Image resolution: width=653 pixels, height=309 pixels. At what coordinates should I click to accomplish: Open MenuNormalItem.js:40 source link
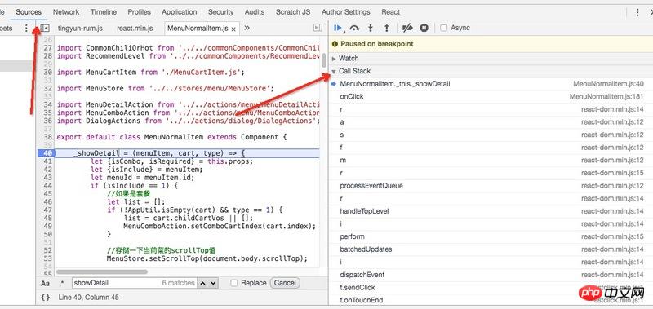coord(608,84)
